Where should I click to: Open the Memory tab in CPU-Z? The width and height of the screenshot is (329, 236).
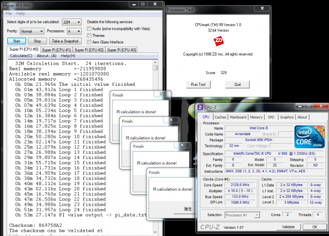tap(256, 117)
